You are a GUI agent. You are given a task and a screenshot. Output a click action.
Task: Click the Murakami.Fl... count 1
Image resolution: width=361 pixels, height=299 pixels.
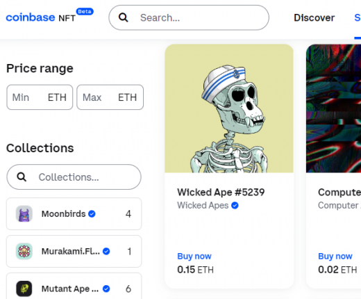click(x=129, y=252)
